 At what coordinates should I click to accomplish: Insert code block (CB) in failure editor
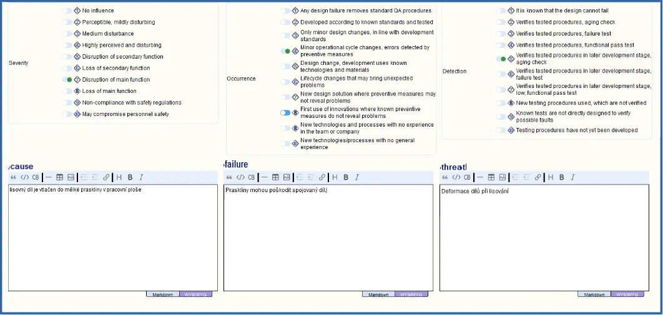[x=251, y=177]
